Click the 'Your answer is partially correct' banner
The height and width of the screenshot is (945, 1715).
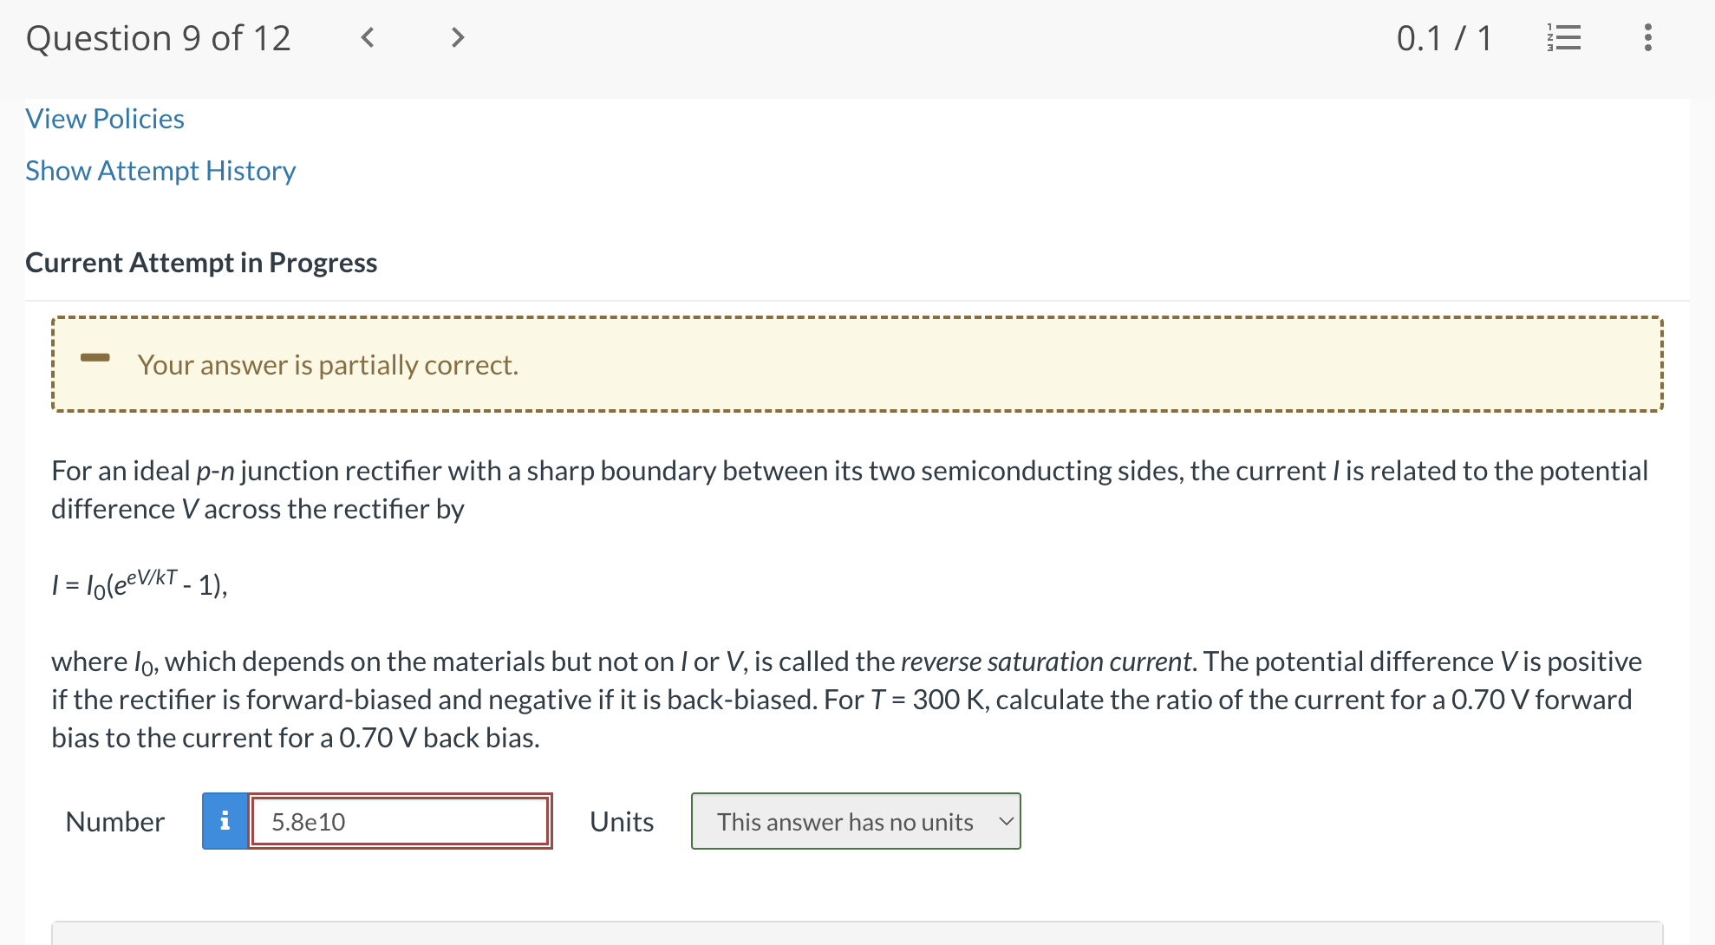(328, 365)
